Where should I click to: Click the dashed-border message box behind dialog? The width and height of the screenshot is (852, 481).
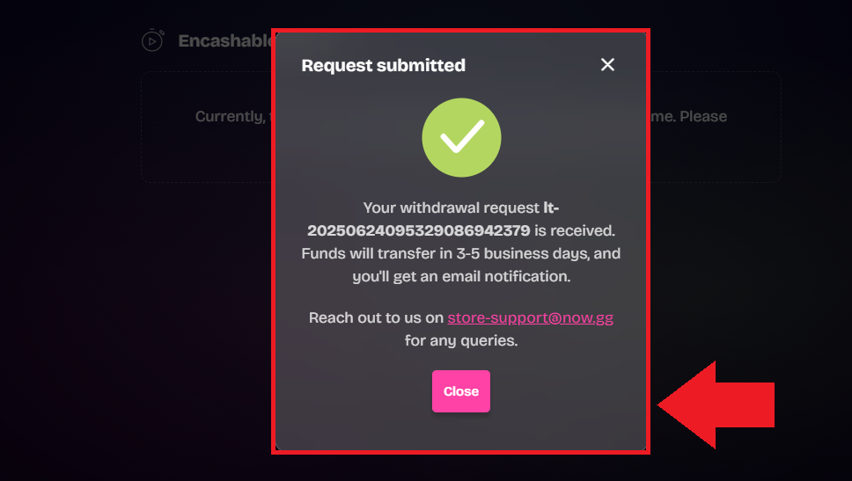pos(461,127)
